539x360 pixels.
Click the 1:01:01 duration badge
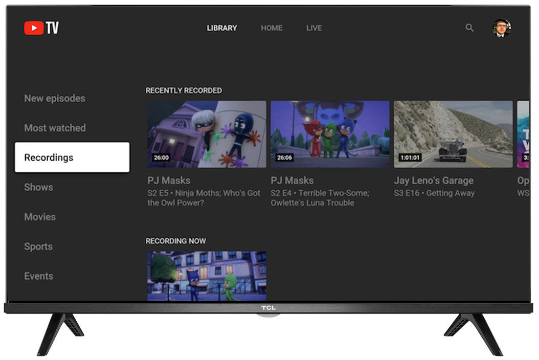click(x=410, y=157)
